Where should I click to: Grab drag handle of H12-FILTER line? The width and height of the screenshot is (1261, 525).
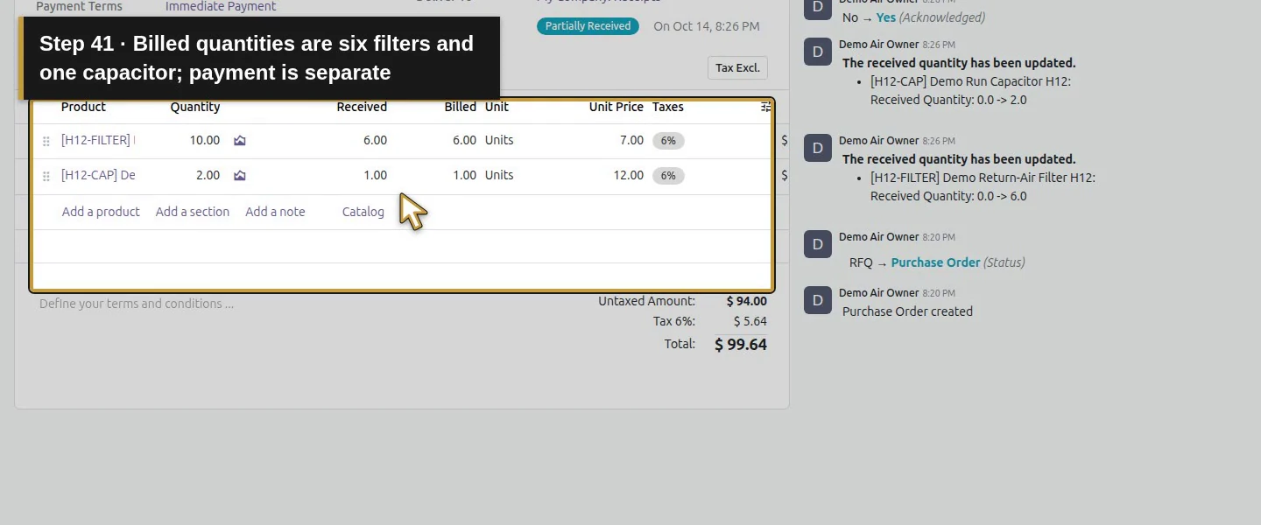(46, 141)
